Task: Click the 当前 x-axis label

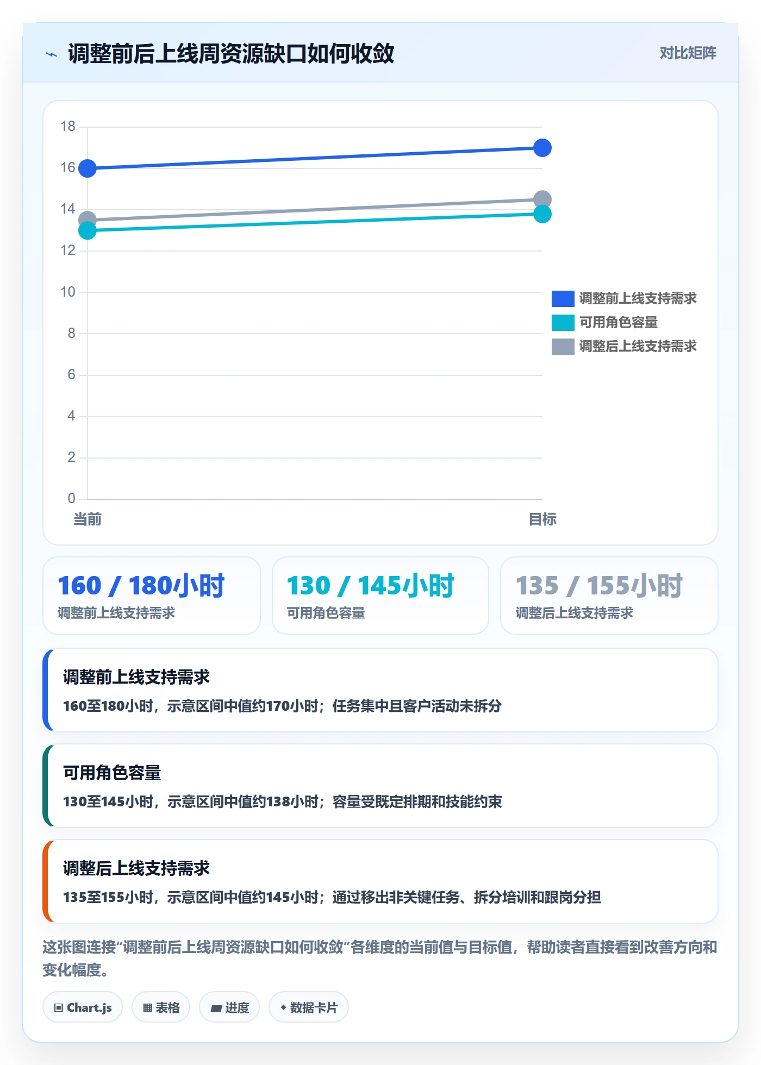Action: click(x=88, y=519)
